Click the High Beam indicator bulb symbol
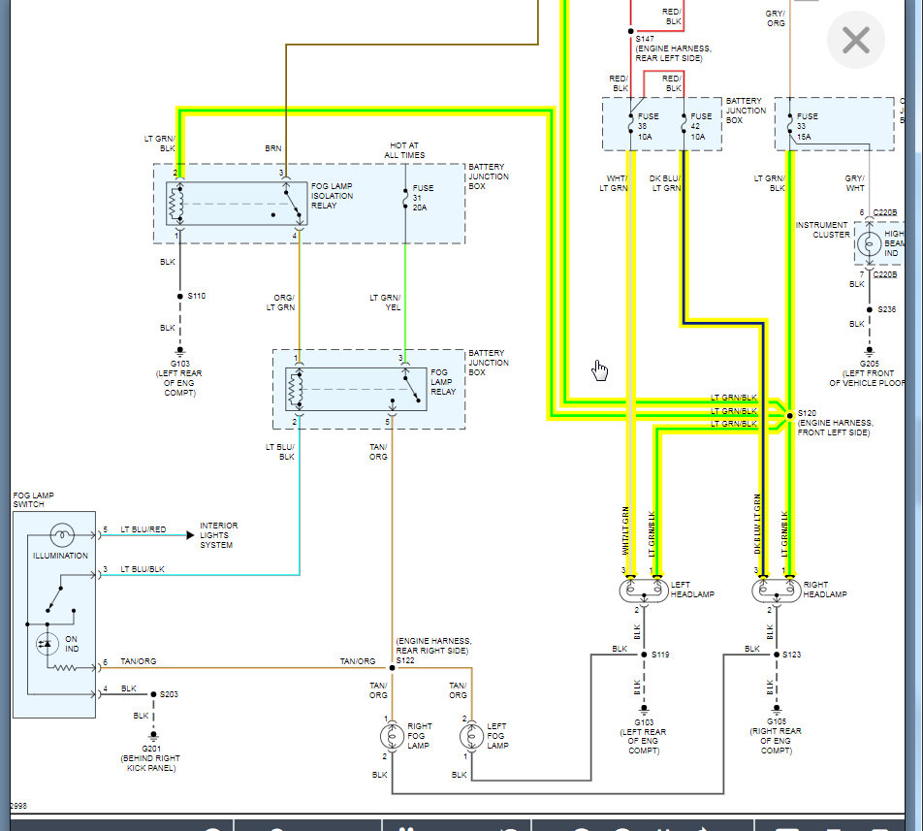The width and height of the screenshot is (923, 831). tap(869, 243)
